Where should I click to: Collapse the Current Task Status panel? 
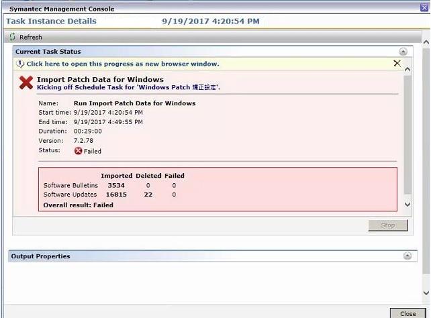click(x=403, y=52)
